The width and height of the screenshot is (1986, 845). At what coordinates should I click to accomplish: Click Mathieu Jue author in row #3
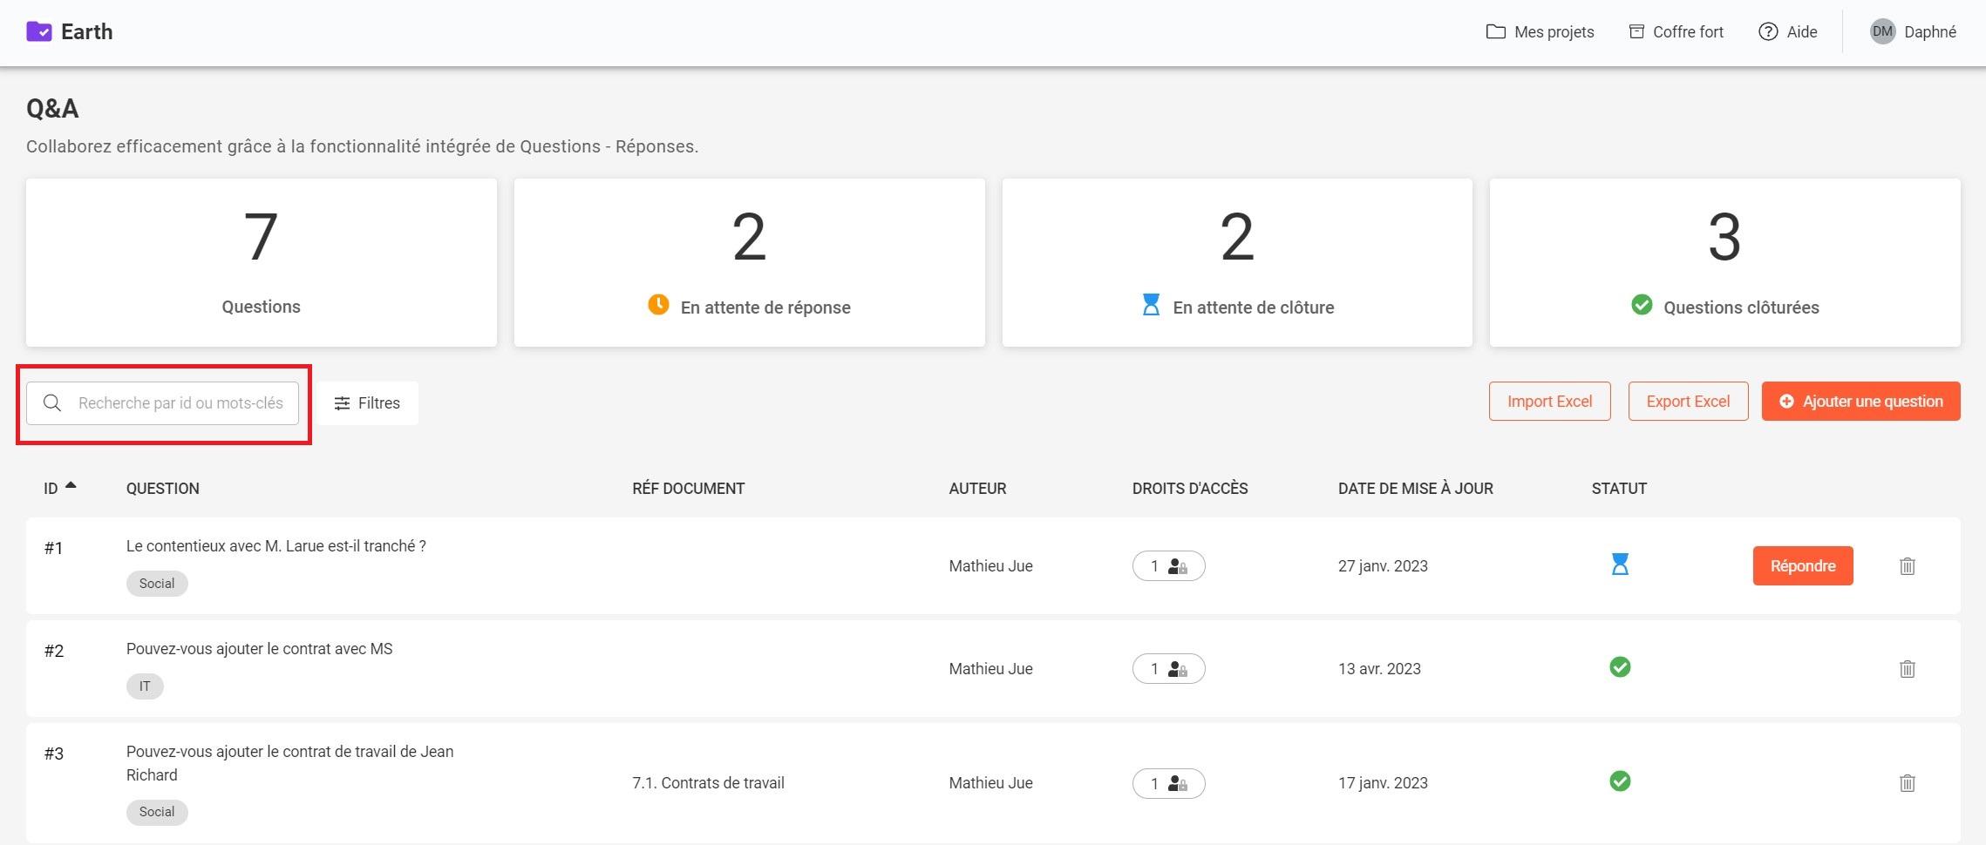[990, 783]
